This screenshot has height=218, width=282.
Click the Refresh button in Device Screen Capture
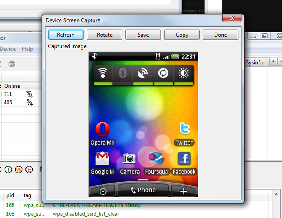66,35
